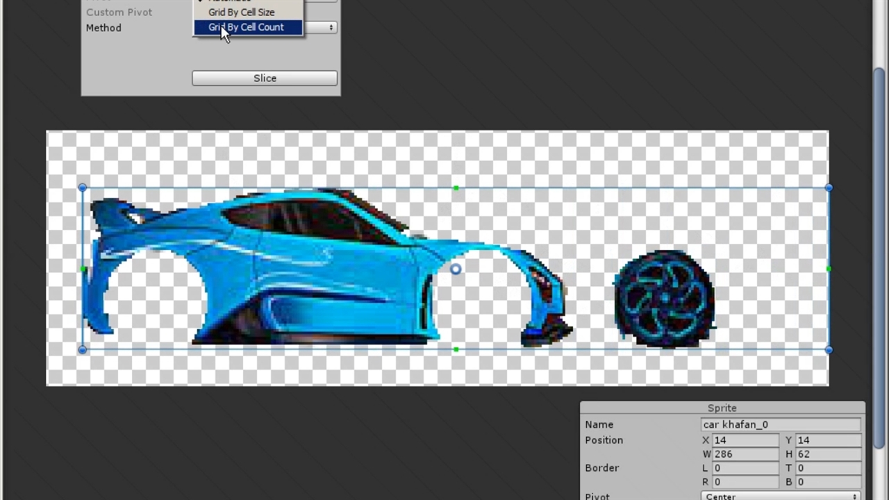Choose Grid By Cell Size option
This screenshot has height=500, width=889.
pos(241,12)
